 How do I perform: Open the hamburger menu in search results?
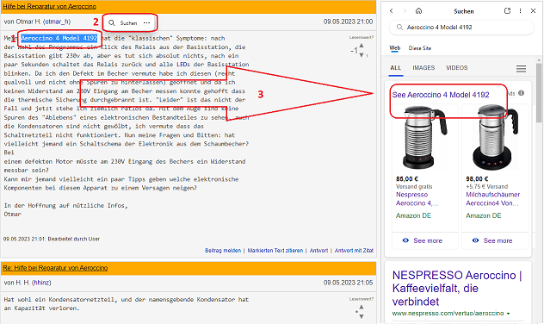point(521,69)
